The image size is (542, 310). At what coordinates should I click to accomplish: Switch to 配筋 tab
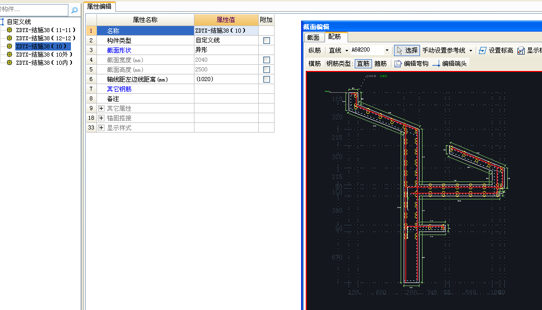(x=335, y=37)
